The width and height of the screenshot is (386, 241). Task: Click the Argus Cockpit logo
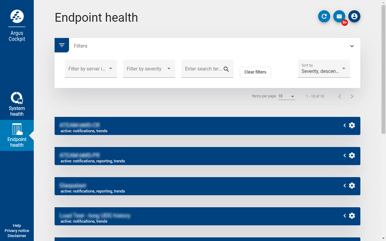coord(17,16)
